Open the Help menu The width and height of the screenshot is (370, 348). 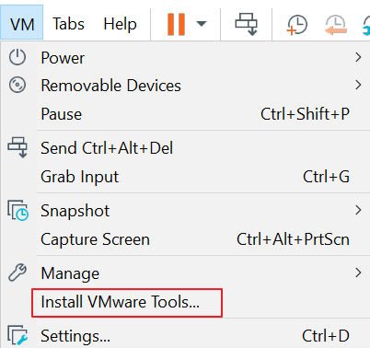(x=120, y=24)
